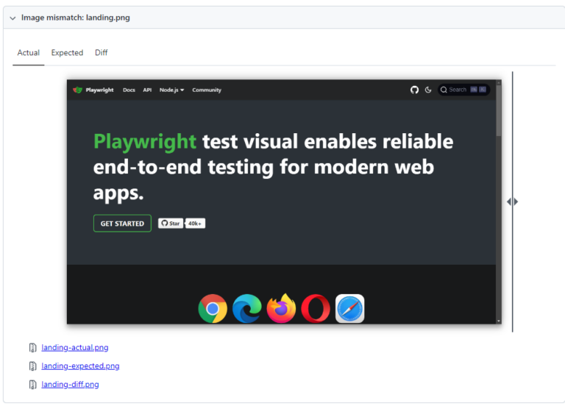The width and height of the screenshot is (565, 406).
Task: Click the GitHub Star button
Action: [171, 224]
